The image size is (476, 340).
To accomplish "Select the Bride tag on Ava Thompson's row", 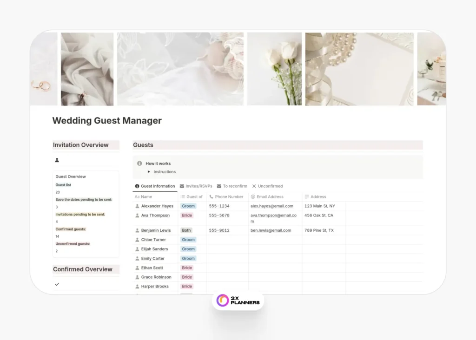I will pos(187,215).
